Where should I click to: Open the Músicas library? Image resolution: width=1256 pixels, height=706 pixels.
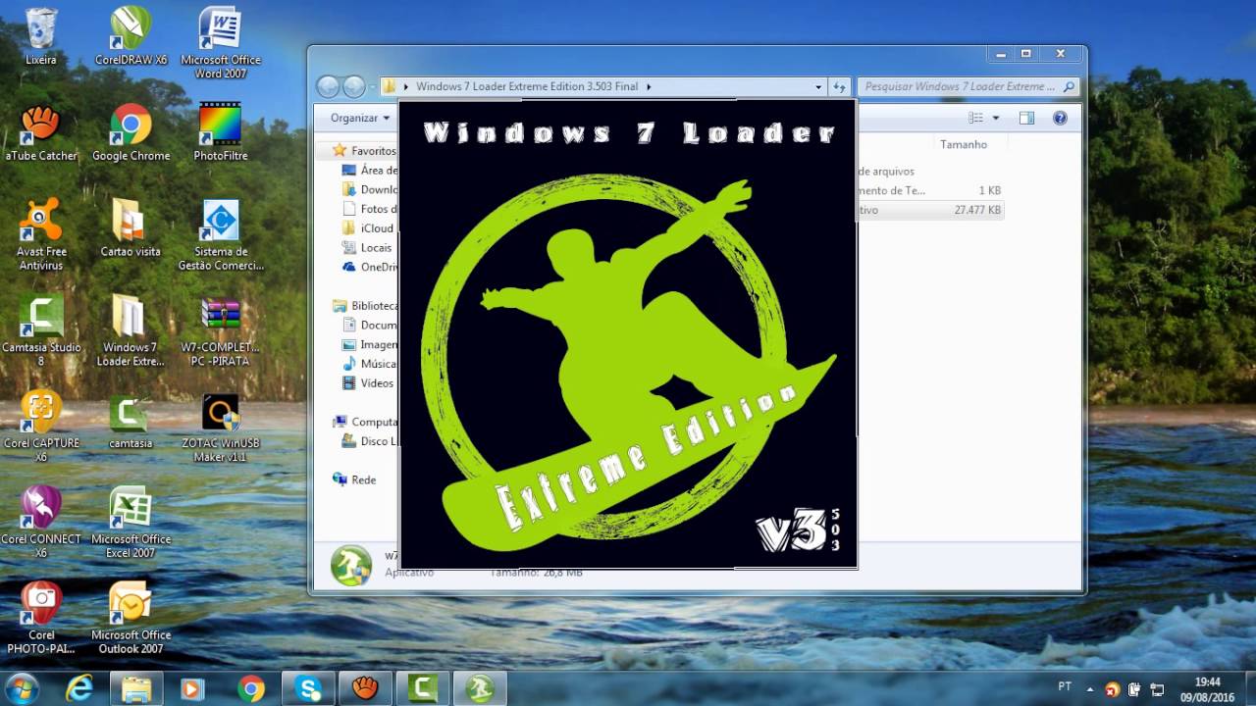pos(370,364)
